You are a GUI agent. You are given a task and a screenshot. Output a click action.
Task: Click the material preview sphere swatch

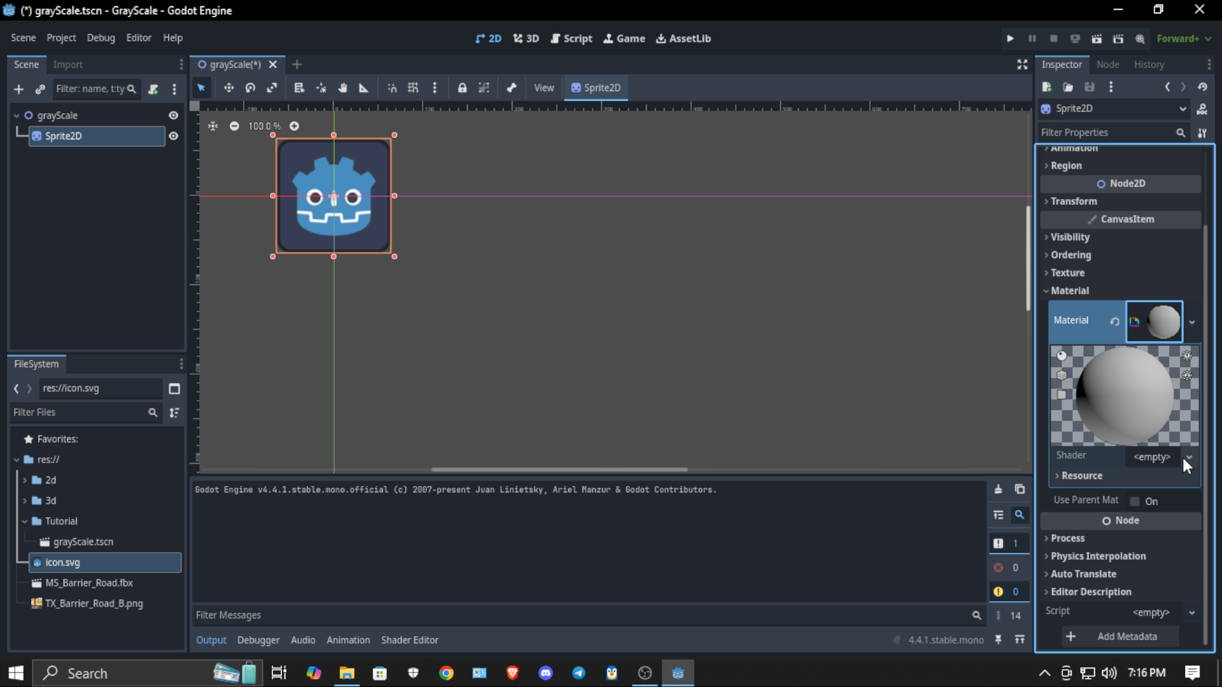tap(1163, 322)
